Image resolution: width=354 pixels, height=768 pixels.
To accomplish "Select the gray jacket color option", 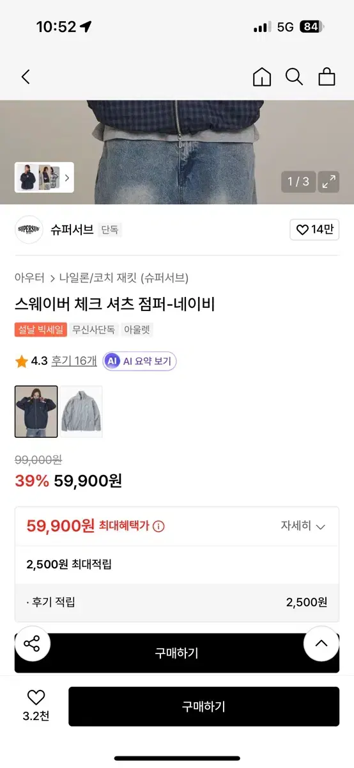I will point(81,412).
